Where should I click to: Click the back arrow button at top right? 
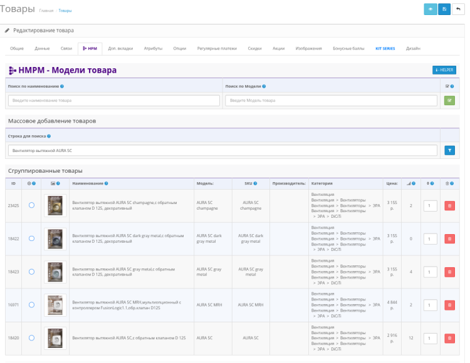pos(458,9)
